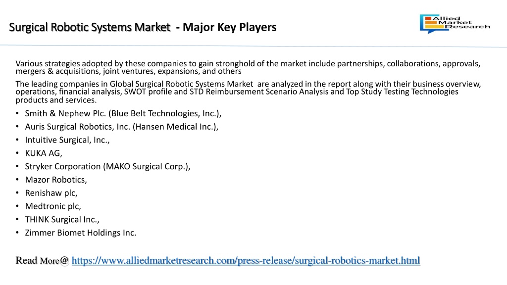
Task: Click the '(MAKO Surgical Corp.)' text
Action: pos(147,166)
